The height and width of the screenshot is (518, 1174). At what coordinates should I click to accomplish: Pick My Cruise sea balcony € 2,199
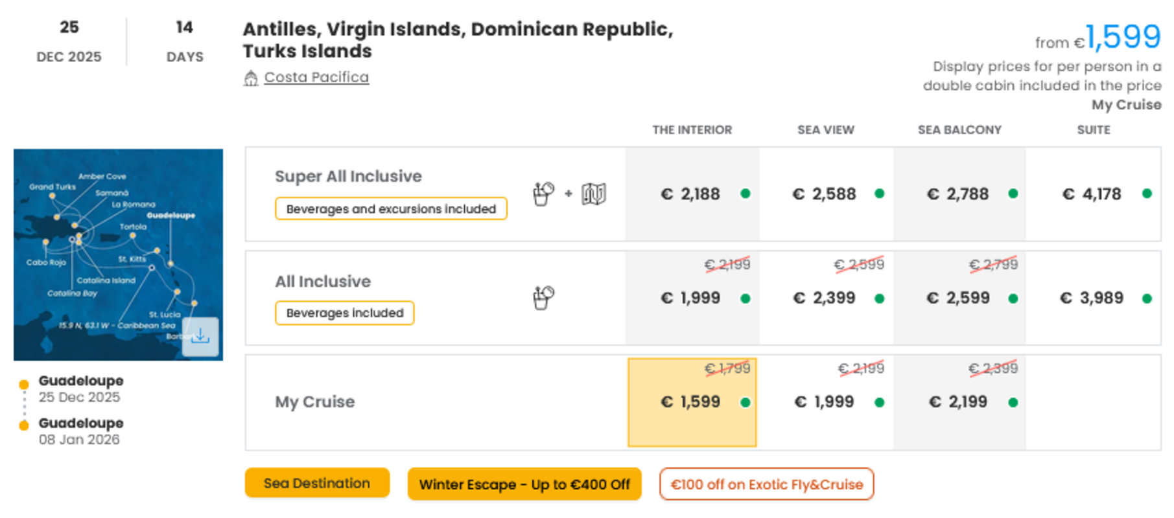pos(959,402)
